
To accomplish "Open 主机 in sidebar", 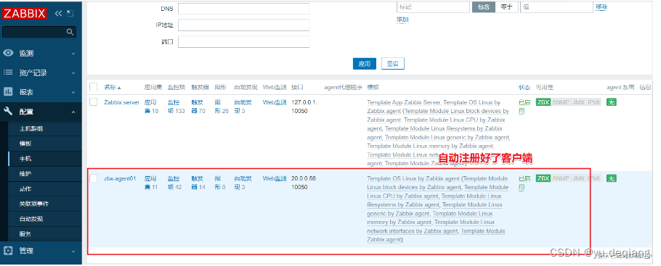I will (x=25, y=159).
